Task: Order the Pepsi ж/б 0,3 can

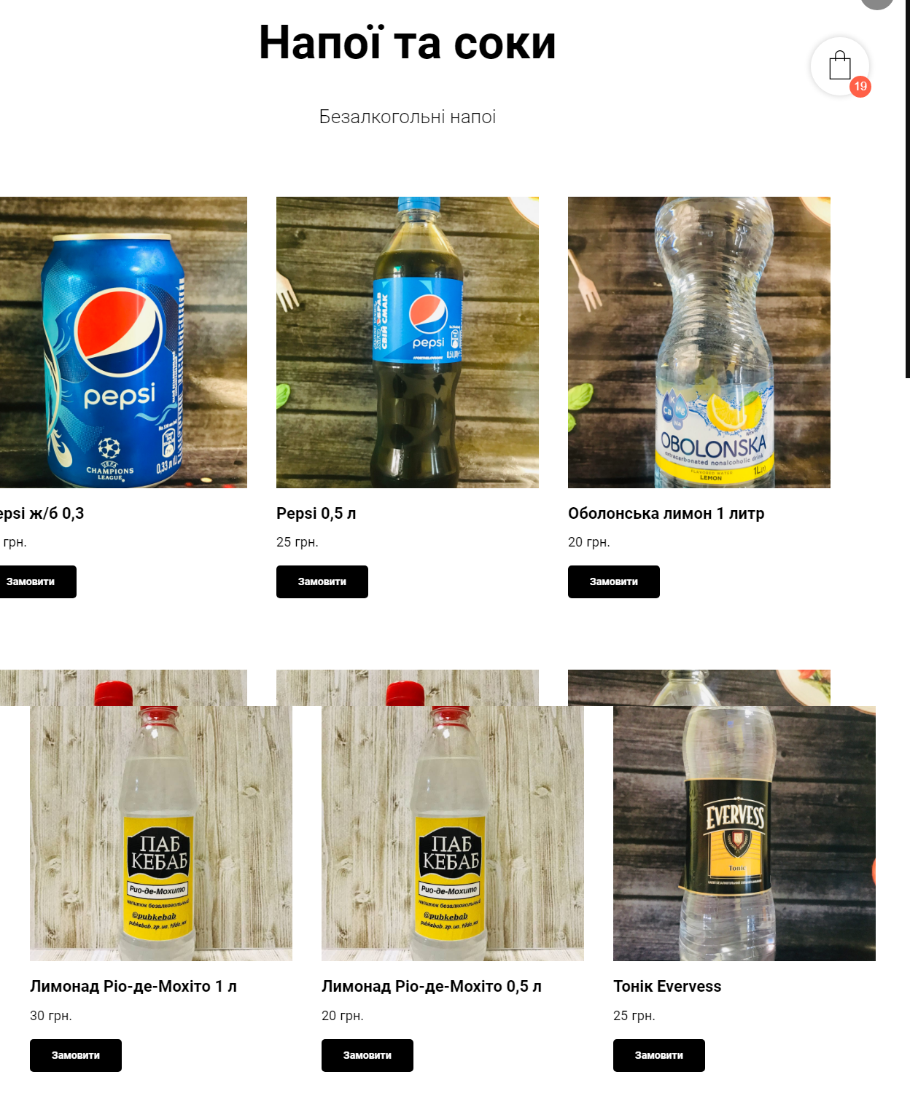Action: [36, 581]
